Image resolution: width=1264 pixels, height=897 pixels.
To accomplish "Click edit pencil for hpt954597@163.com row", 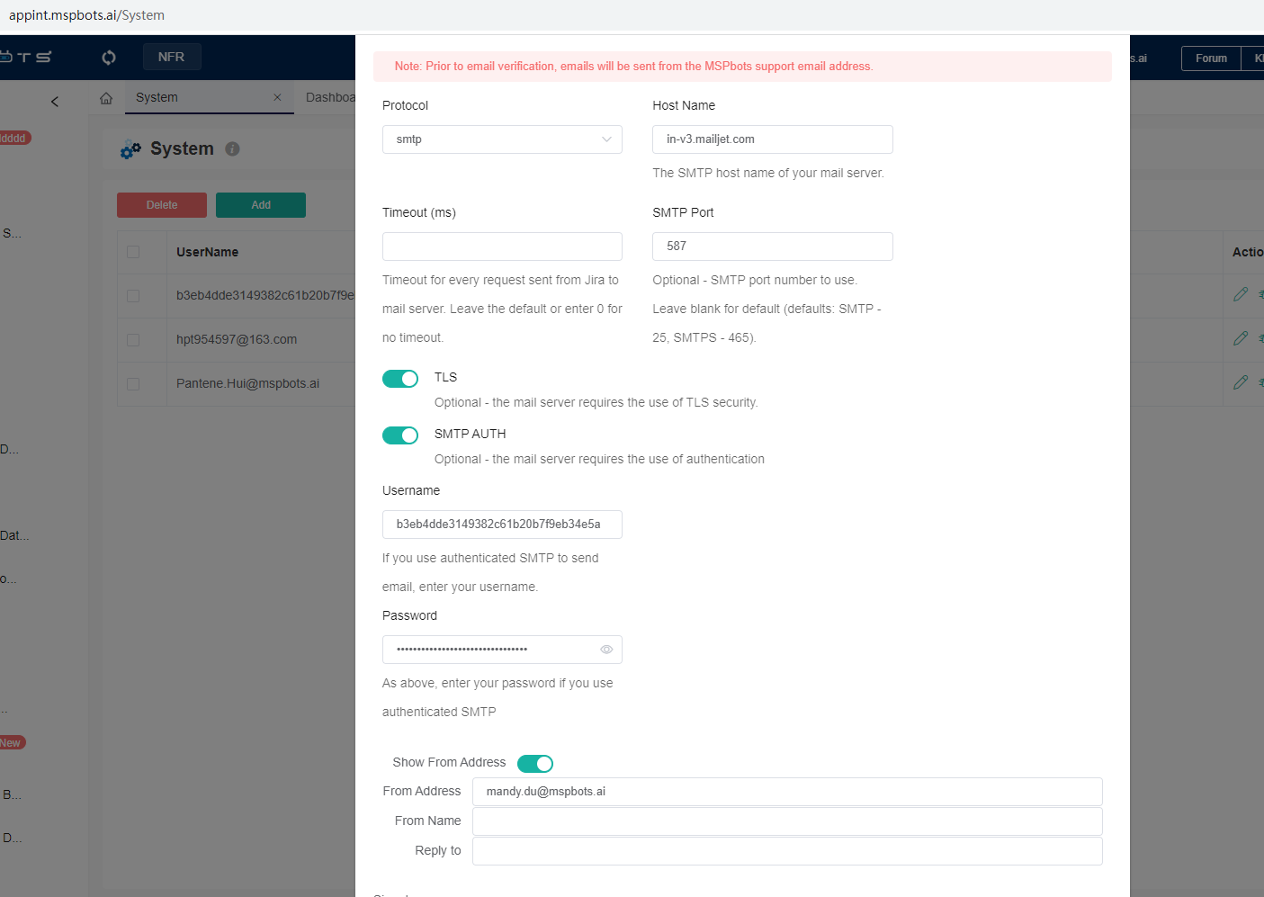I will 1240,338.
